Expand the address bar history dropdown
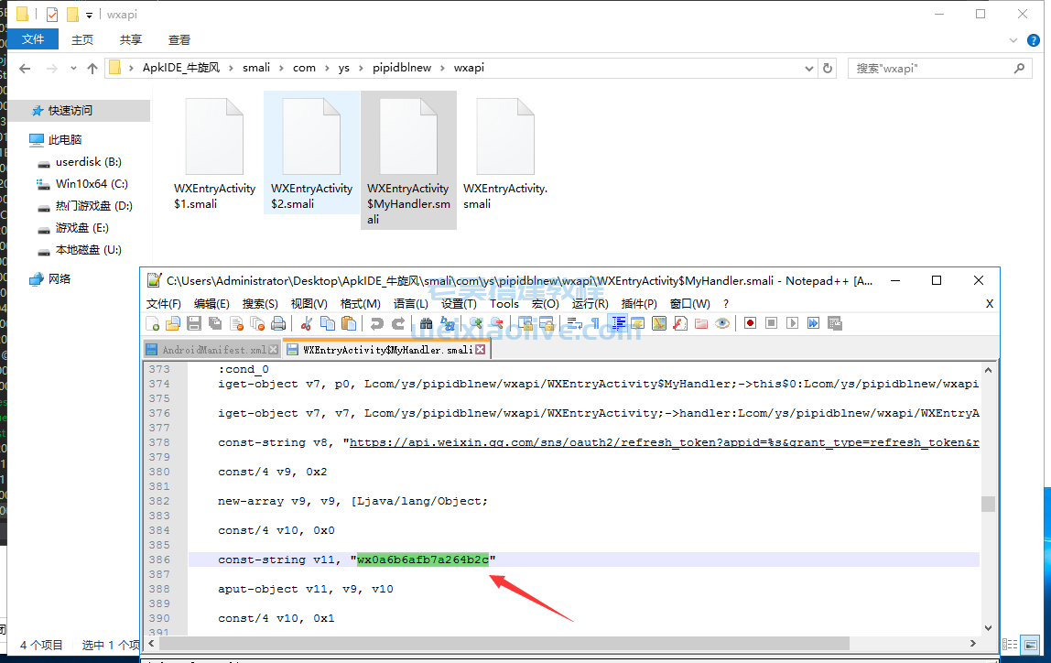The image size is (1051, 663). 808,68
